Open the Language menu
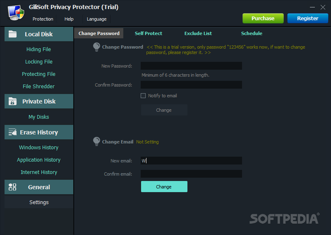This screenshot has height=235, width=331. 97,19
